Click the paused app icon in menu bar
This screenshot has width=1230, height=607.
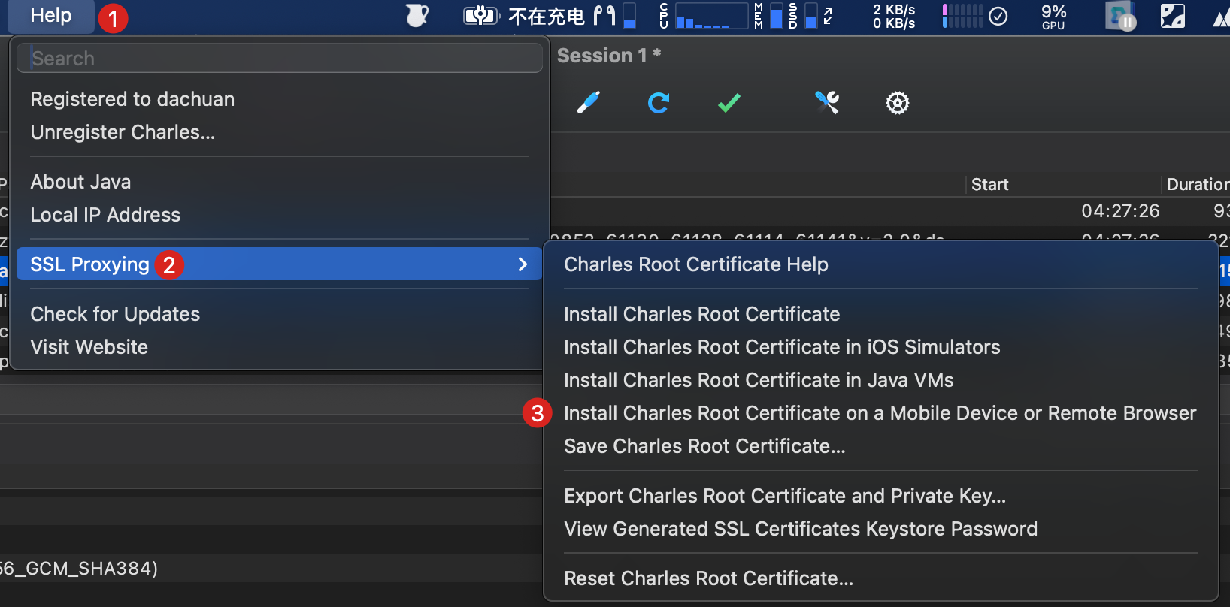coord(1120,16)
